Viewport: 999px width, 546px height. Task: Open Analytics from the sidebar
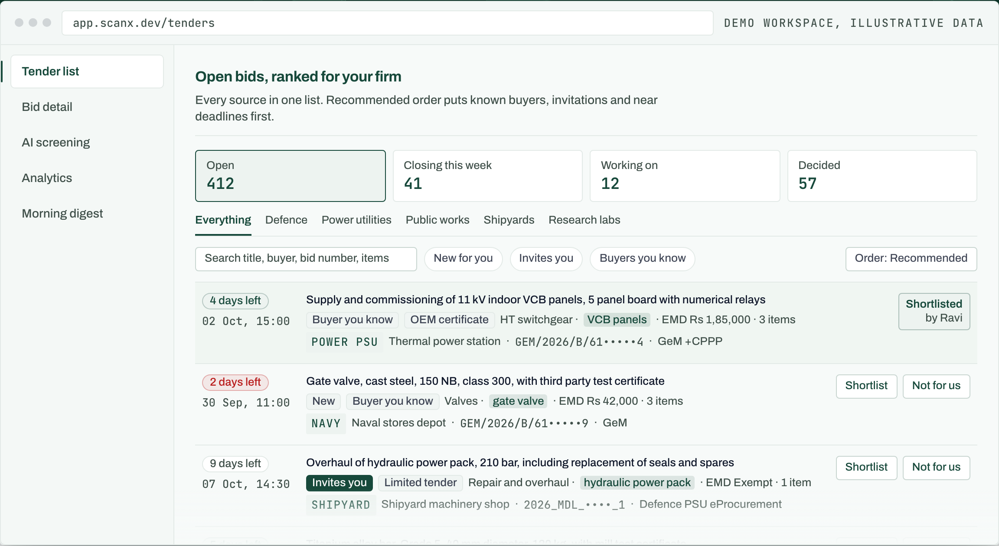tap(47, 178)
